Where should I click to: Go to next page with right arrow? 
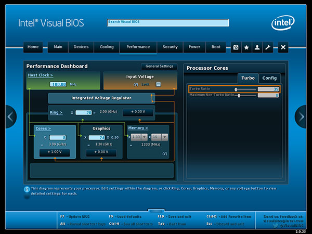[301, 116]
